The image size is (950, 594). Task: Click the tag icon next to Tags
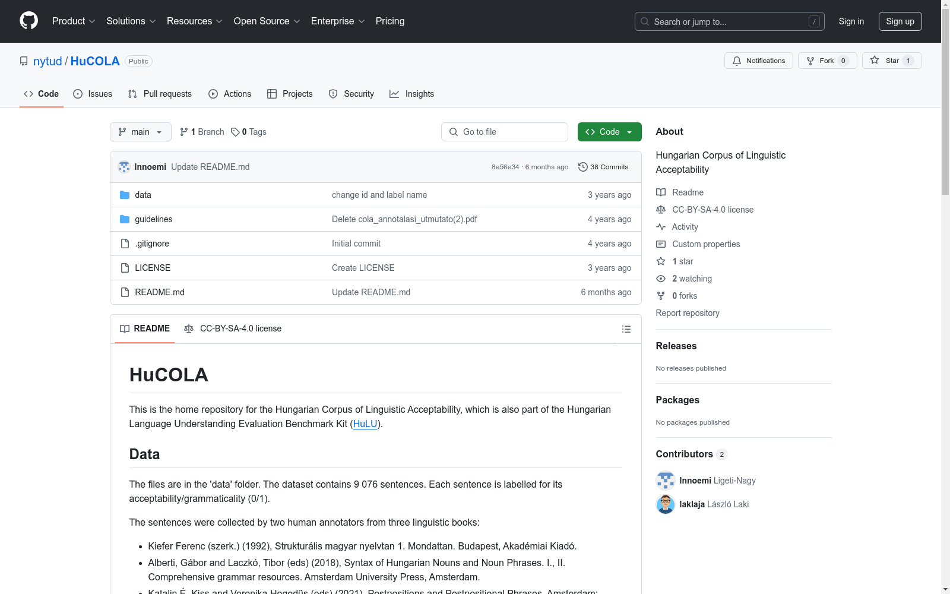235,132
